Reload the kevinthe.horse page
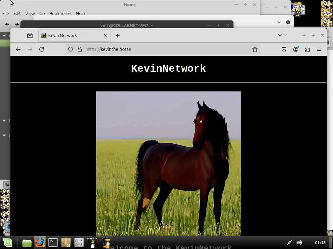Viewport: 333px width, 249px height. tap(42, 49)
